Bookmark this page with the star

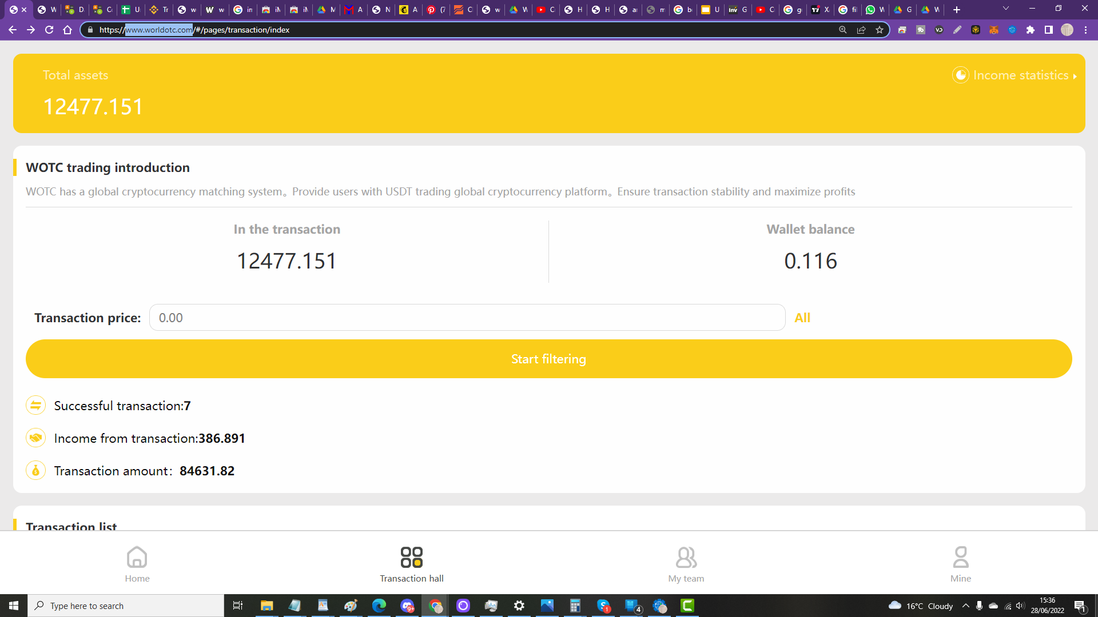(880, 30)
